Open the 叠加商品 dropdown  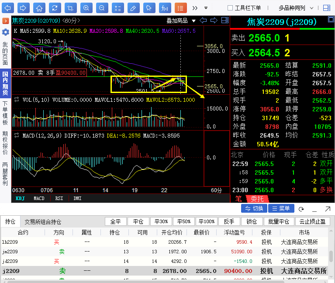click(180, 21)
